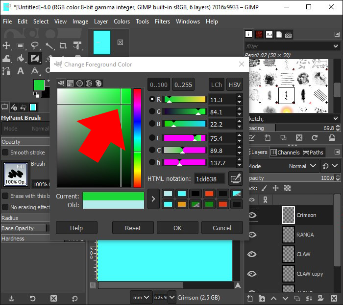Hide the RANGA layer using eye icon
The image size is (343, 305).
[252, 235]
